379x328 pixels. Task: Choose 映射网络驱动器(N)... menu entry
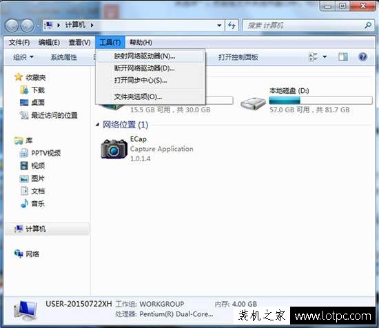pyautogui.click(x=150, y=56)
